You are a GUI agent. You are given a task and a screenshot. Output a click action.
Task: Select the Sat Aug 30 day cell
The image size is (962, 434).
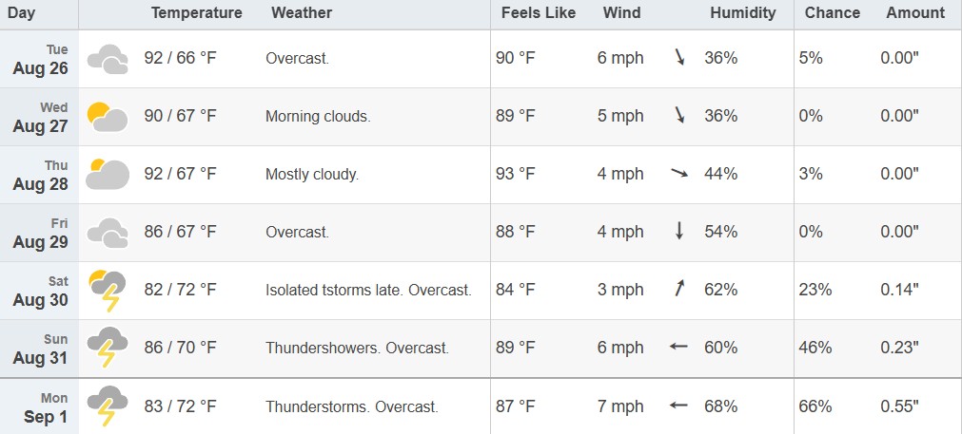pos(39,291)
